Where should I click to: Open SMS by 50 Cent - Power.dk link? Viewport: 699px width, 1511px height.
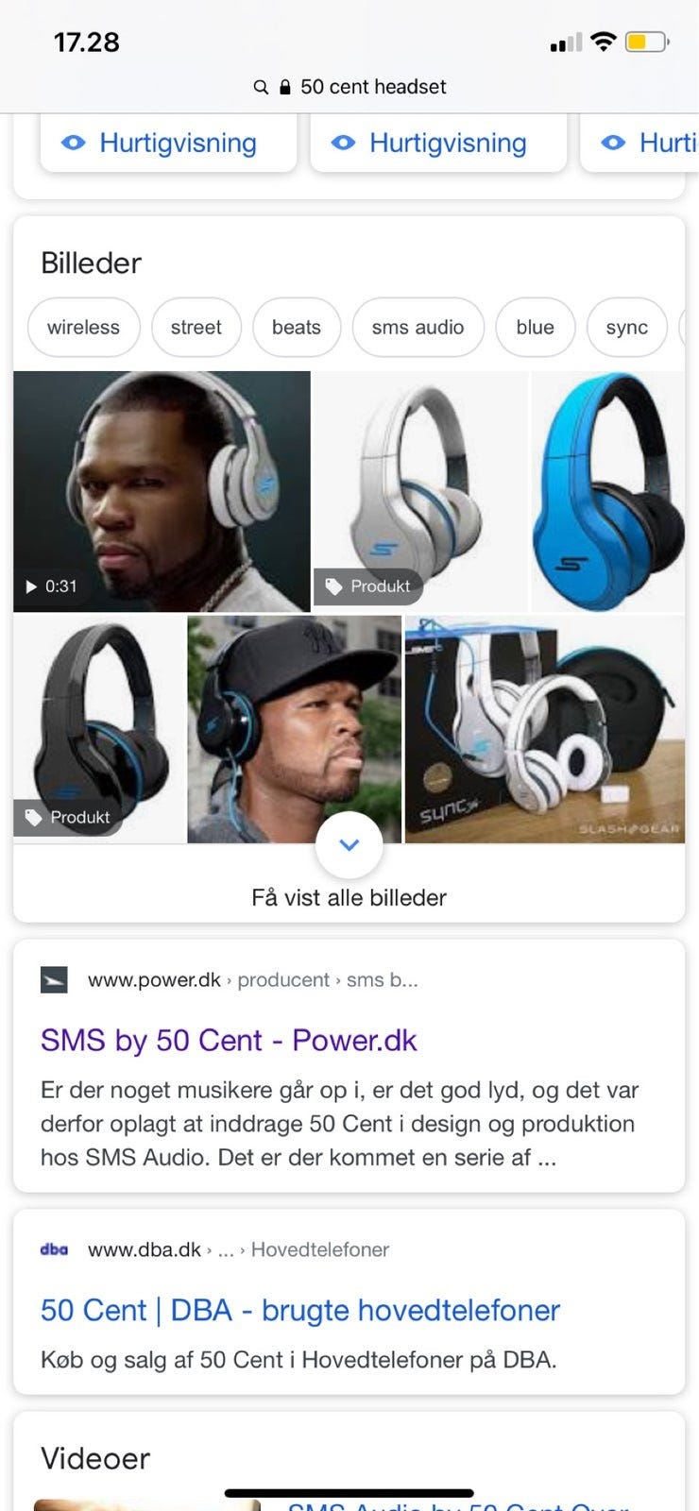tap(229, 1040)
